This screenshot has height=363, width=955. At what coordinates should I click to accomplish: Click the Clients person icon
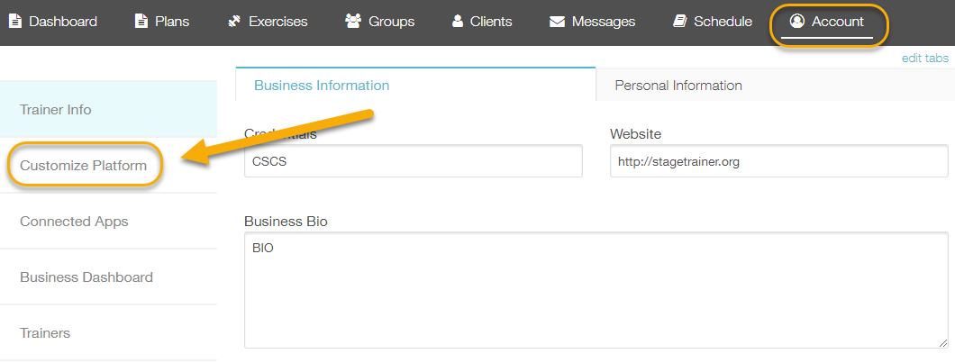click(458, 22)
